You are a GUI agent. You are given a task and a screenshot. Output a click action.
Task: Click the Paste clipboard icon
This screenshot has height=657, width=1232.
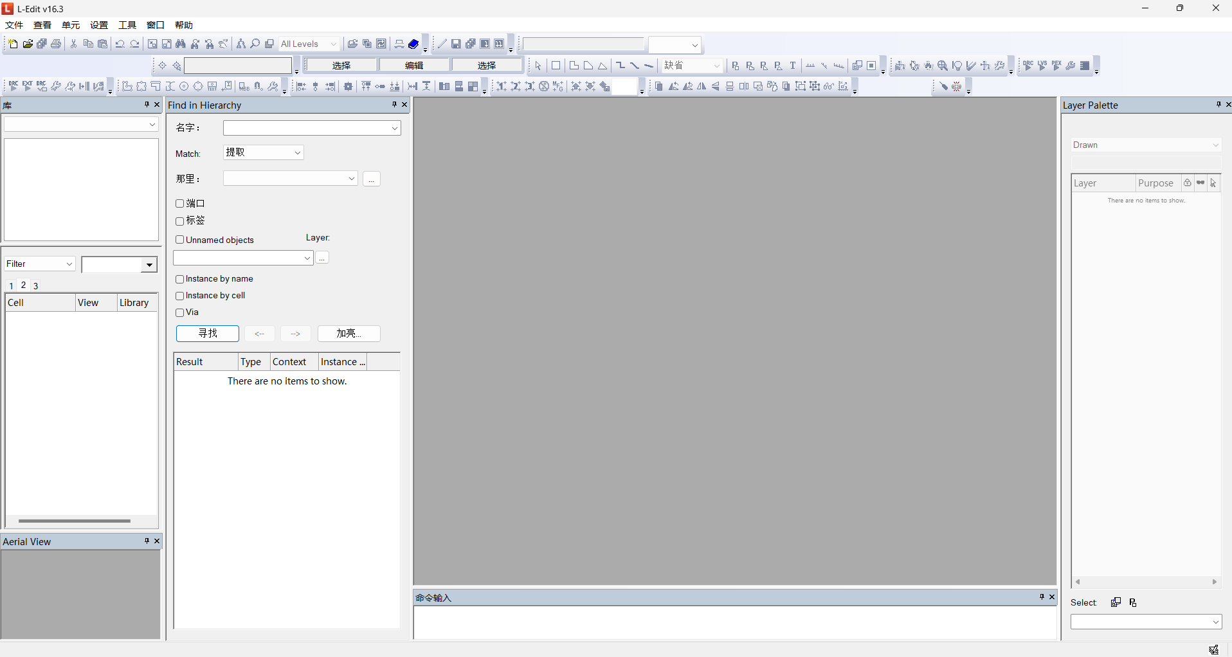click(102, 44)
